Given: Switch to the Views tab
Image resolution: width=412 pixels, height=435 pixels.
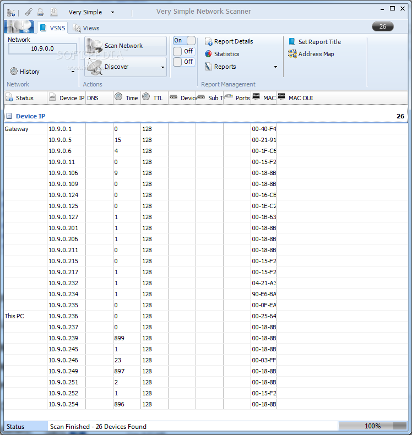Looking at the screenshot, I should (86, 28).
